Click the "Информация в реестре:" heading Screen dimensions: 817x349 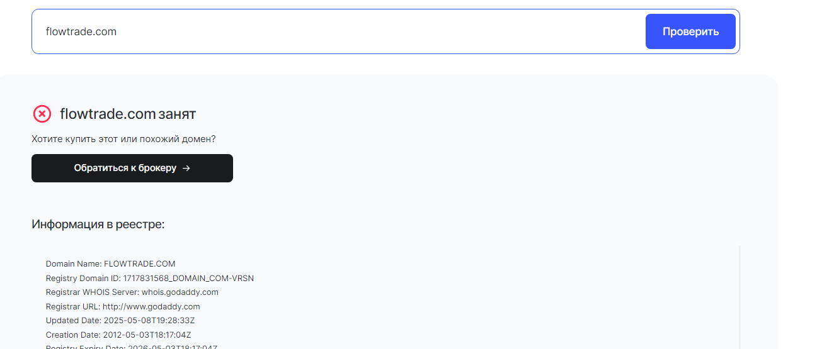pyautogui.click(x=98, y=224)
